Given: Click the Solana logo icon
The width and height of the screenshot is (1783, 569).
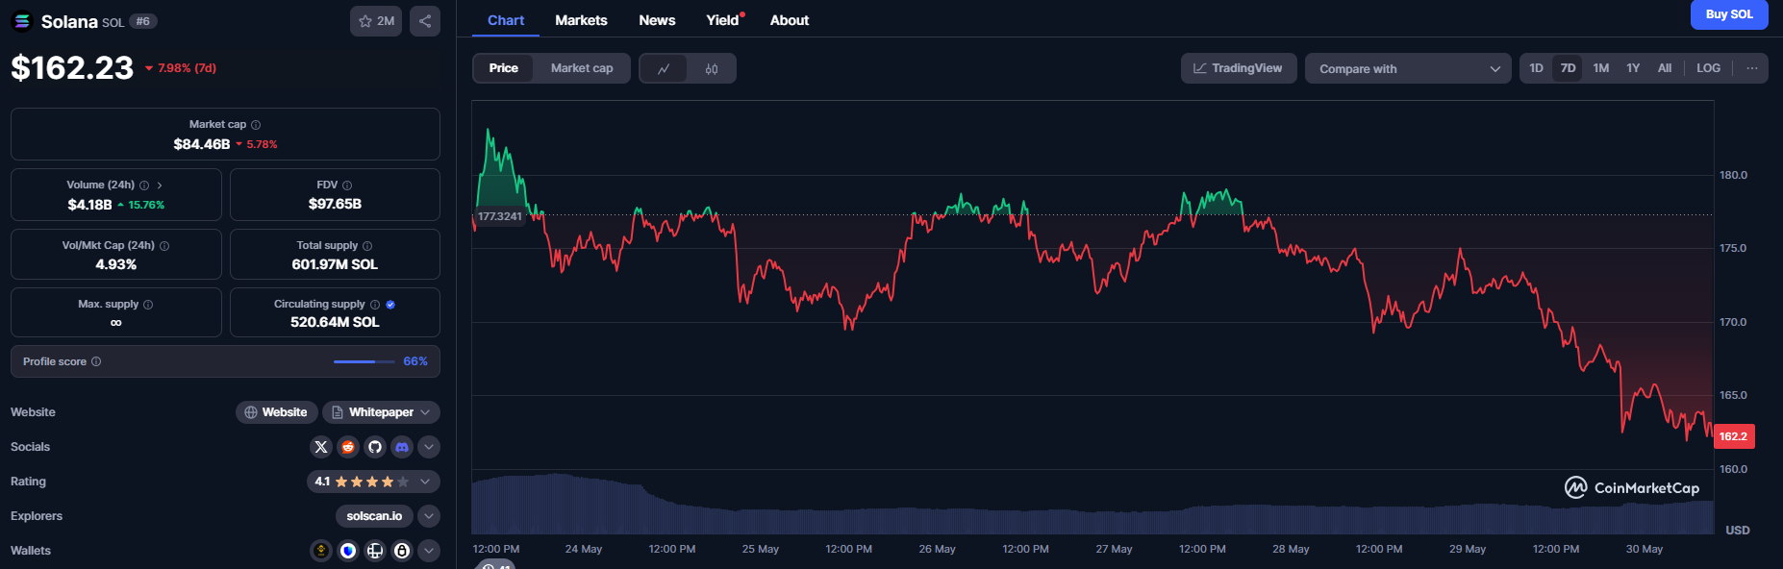Looking at the screenshot, I should tap(22, 21).
